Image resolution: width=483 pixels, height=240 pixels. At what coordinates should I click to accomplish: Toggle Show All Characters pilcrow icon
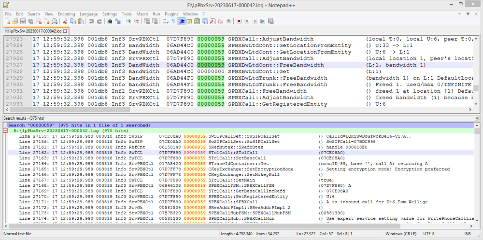[173, 21]
